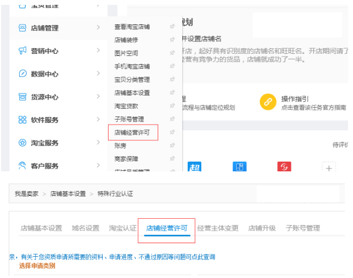Click the 数据中心 compass icon
This screenshot has height=278, width=353.
tap(22, 73)
